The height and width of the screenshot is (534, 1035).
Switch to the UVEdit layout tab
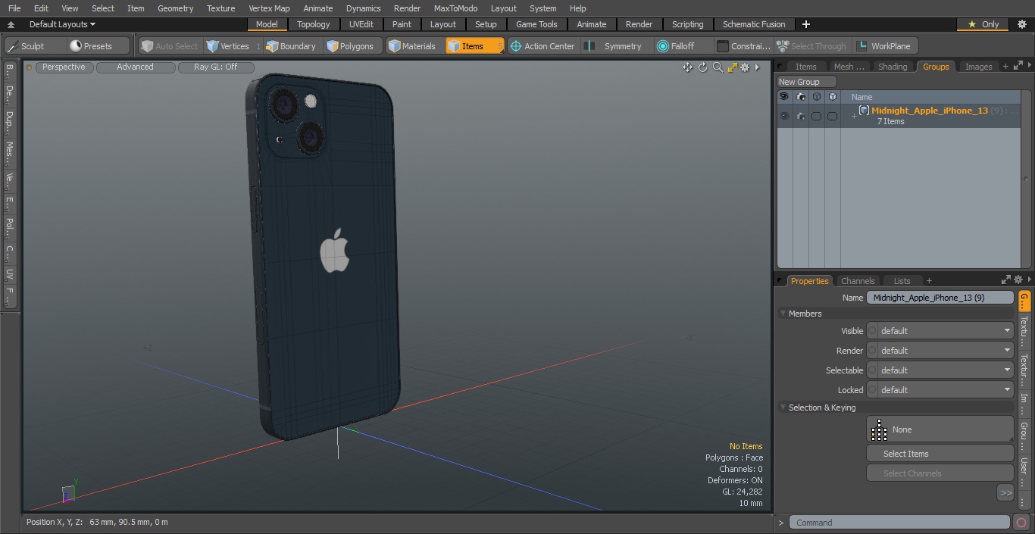point(361,24)
